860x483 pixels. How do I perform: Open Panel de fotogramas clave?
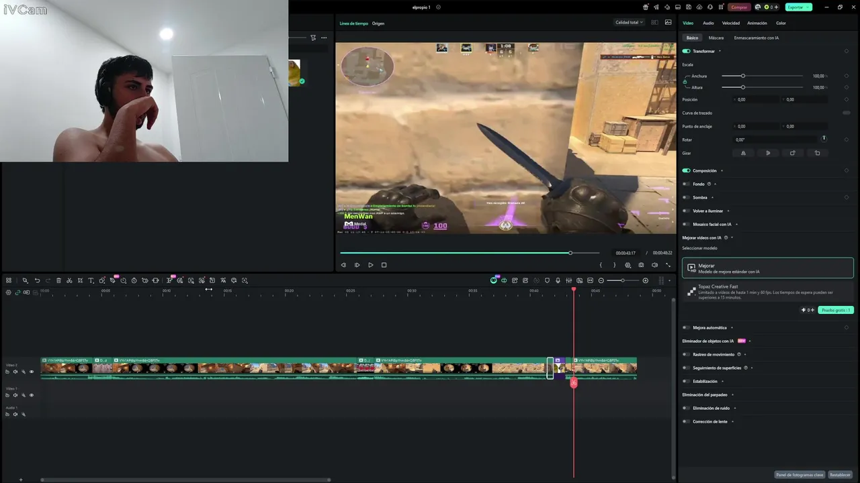click(800, 474)
